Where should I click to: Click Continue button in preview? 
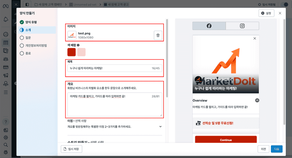click(226, 140)
